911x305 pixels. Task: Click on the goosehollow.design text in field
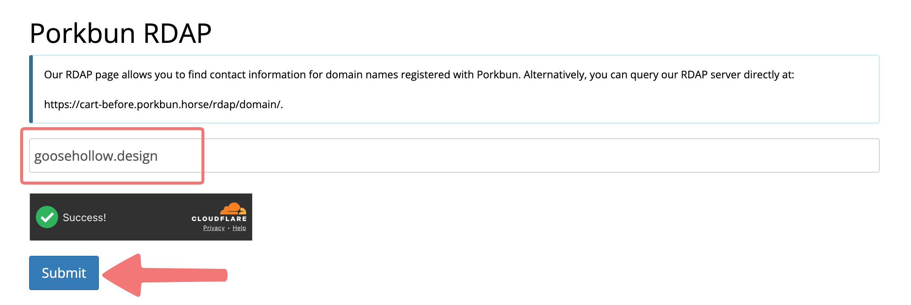click(96, 156)
